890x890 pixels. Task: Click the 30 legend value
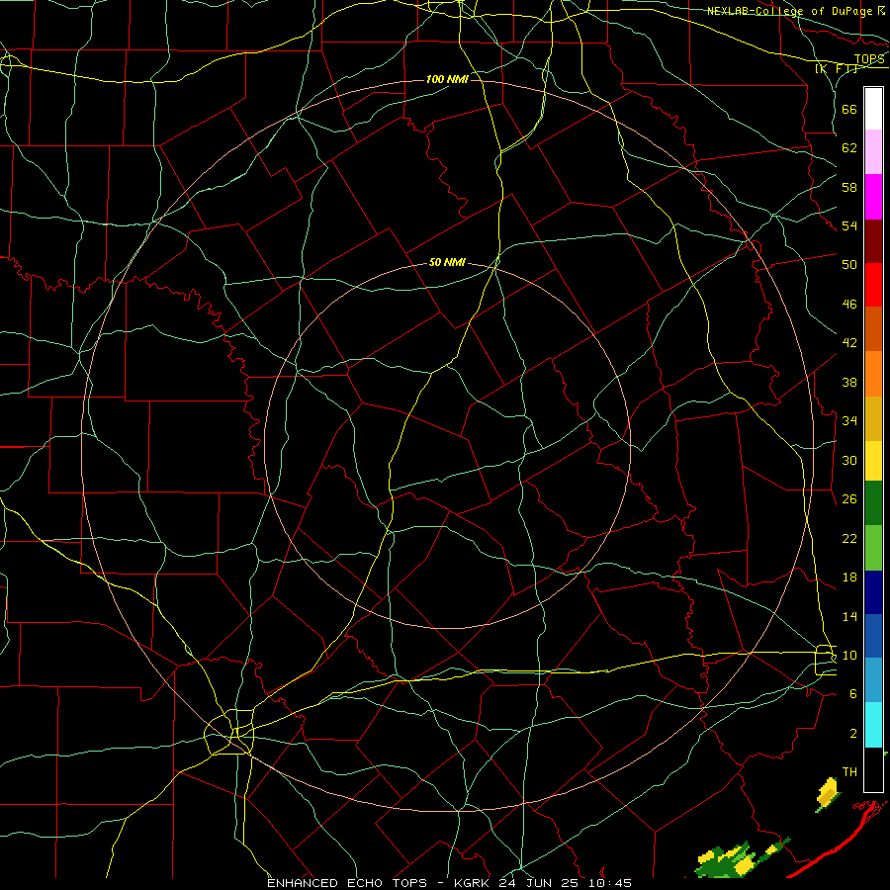[849, 460]
